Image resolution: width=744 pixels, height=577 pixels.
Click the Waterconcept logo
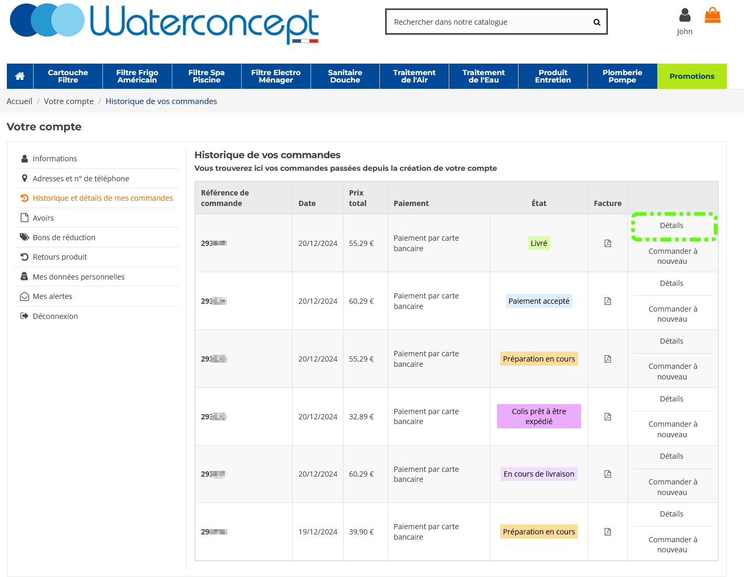pos(164,23)
